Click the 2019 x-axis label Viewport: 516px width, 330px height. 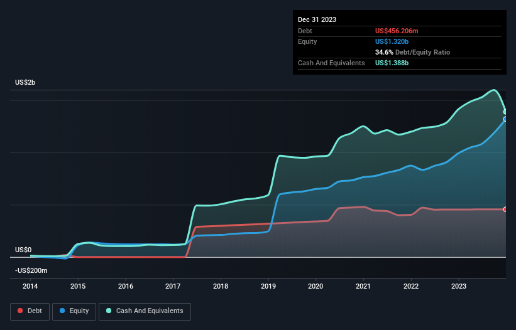[x=268, y=286]
